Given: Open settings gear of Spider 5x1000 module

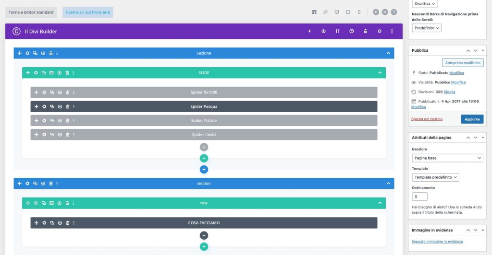Looking at the screenshot, I should pyautogui.click(x=44, y=93).
